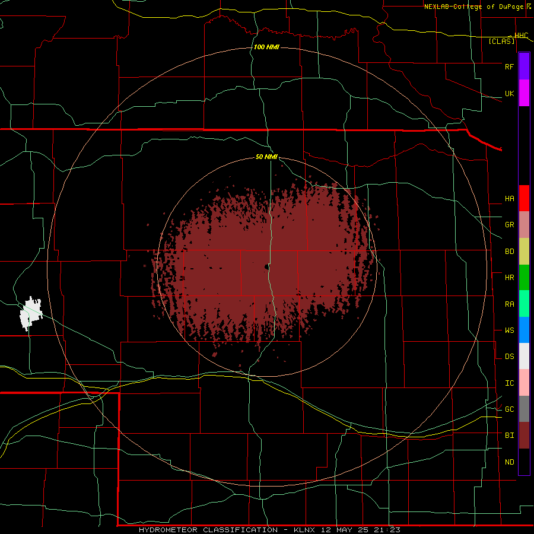
Task: Click the NEXLAB-College of DuPage text
Action: point(475,7)
